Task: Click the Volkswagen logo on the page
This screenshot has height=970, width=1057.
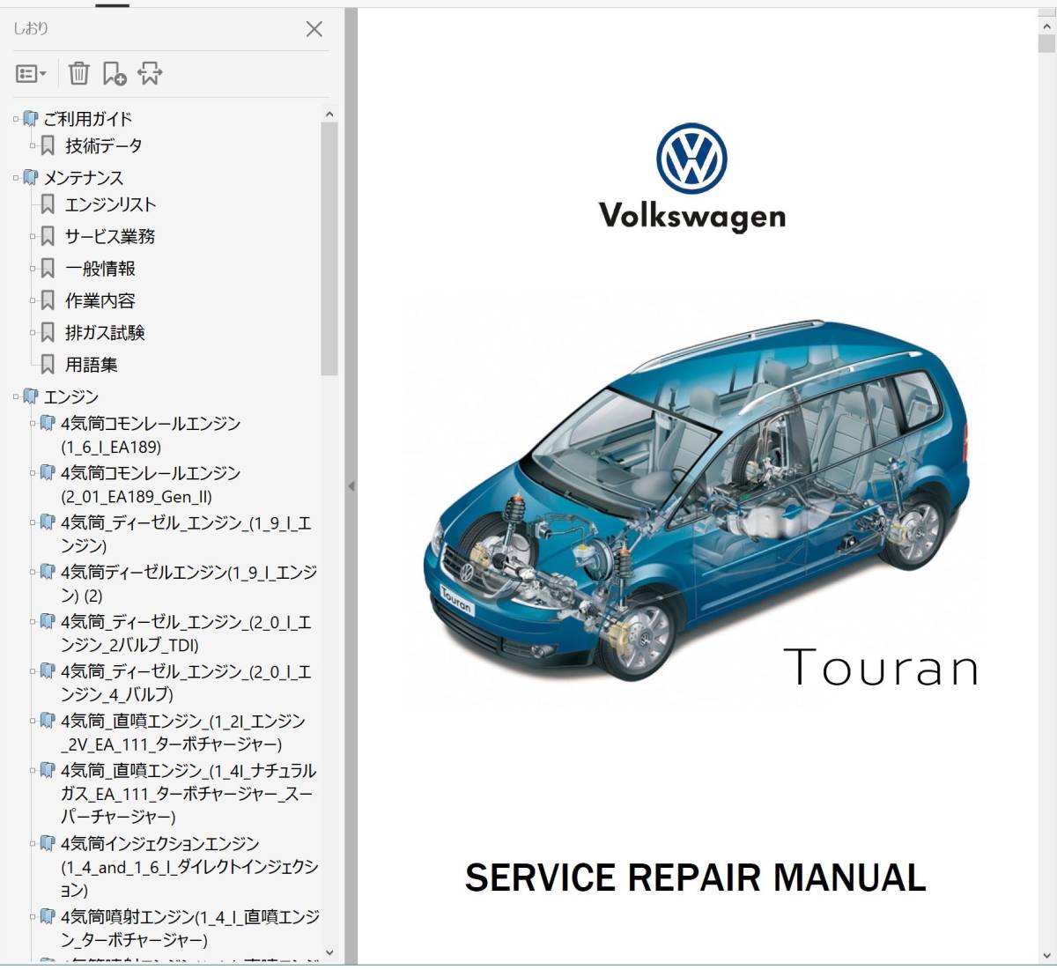Action: [x=692, y=178]
